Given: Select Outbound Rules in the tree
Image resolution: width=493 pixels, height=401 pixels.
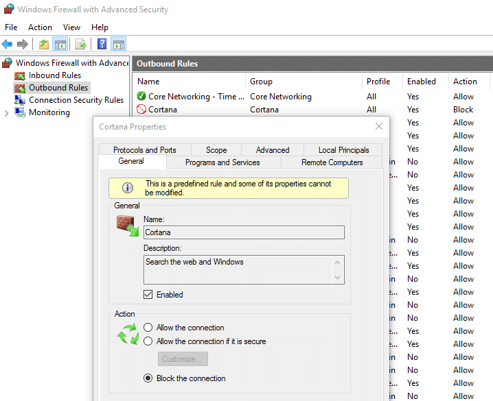Looking at the screenshot, I should tap(58, 88).
